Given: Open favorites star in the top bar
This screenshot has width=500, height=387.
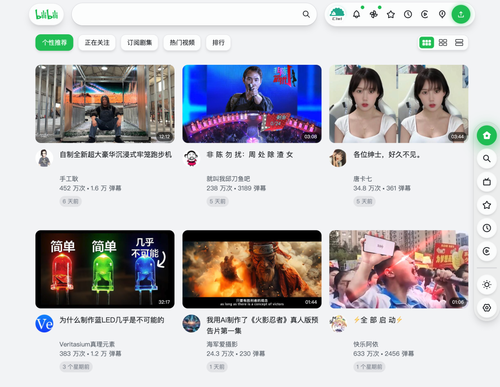Looking at the screenshot, I should pyautogui.click(x=391, y=14).
